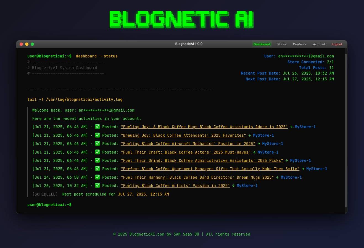This screenshot has height=248, width=364.
Task: Open the "Fuel Their Grind" post link
Action: pyautogui.click(x=202, y=160)
